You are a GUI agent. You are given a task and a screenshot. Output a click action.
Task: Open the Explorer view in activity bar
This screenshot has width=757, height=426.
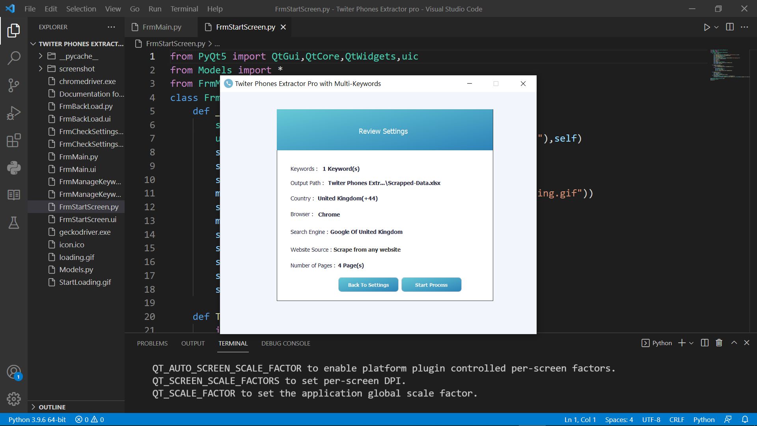[x=13, y=30]
